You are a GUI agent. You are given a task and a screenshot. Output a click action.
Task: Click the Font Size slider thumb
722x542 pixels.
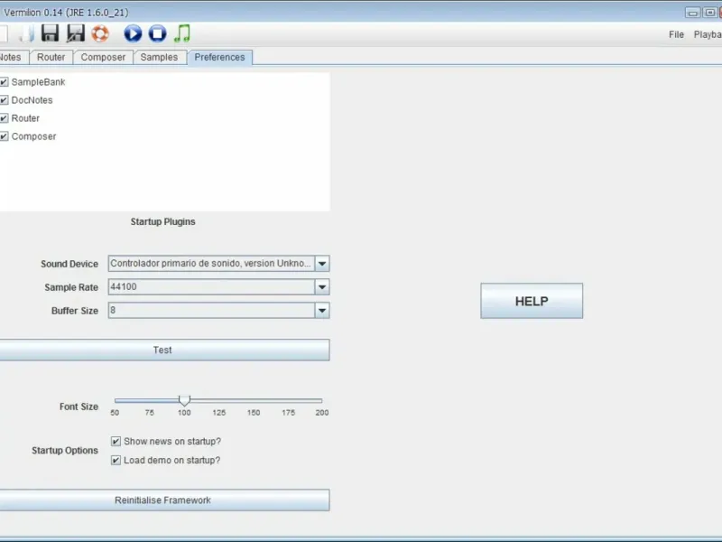tap(184, 400)
